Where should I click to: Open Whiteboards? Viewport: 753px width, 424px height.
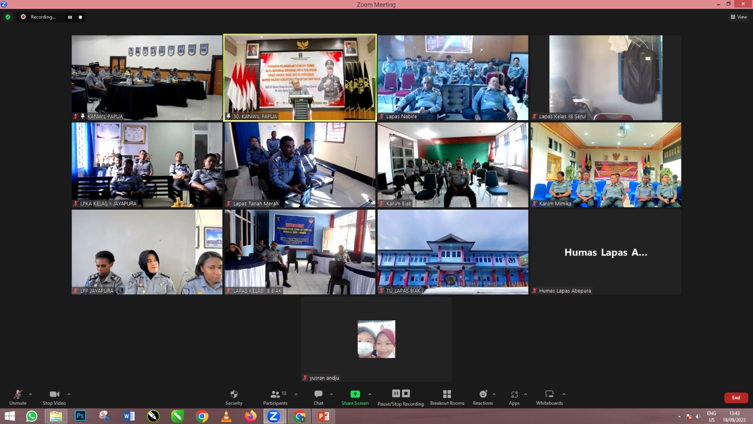(x=549, y=394)
